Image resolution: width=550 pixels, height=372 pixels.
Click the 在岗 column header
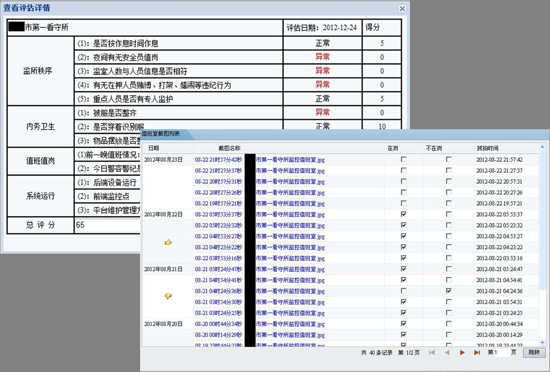point(393,148)
